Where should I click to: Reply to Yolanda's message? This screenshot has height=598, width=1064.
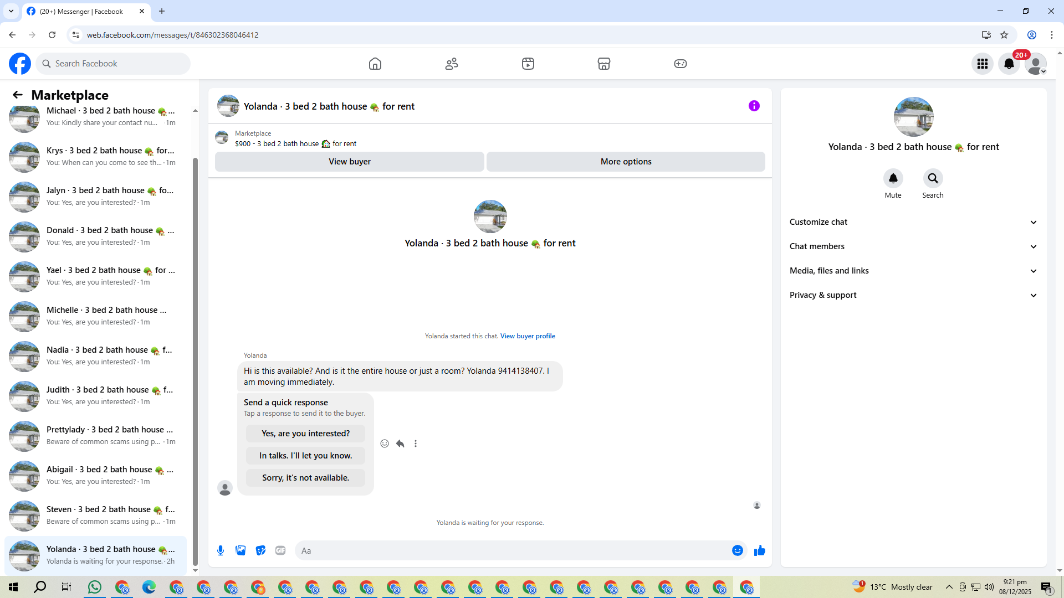click(x=400, y=444)
